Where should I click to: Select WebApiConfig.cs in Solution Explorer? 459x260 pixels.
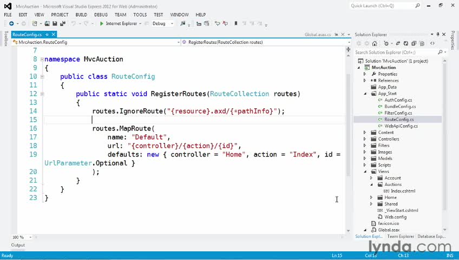pos(401,126)
